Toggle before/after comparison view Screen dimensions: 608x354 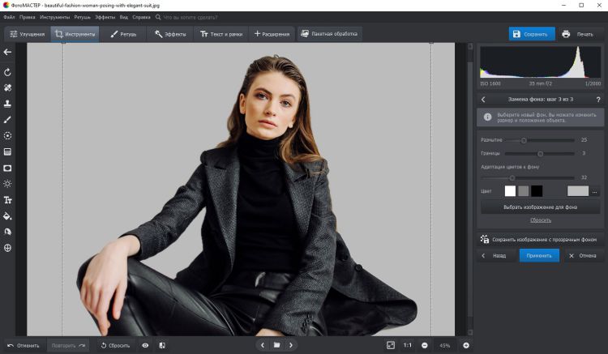(x=162, y=345)
